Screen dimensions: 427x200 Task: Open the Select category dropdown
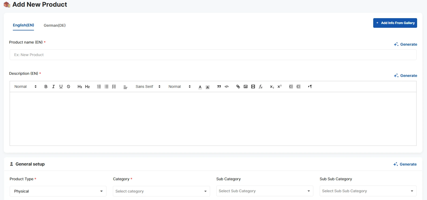(161, 191)
